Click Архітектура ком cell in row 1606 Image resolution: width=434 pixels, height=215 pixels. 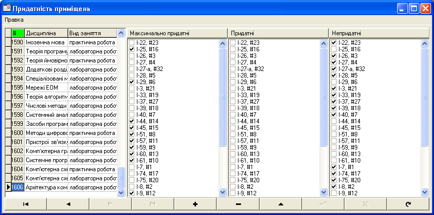46,187
